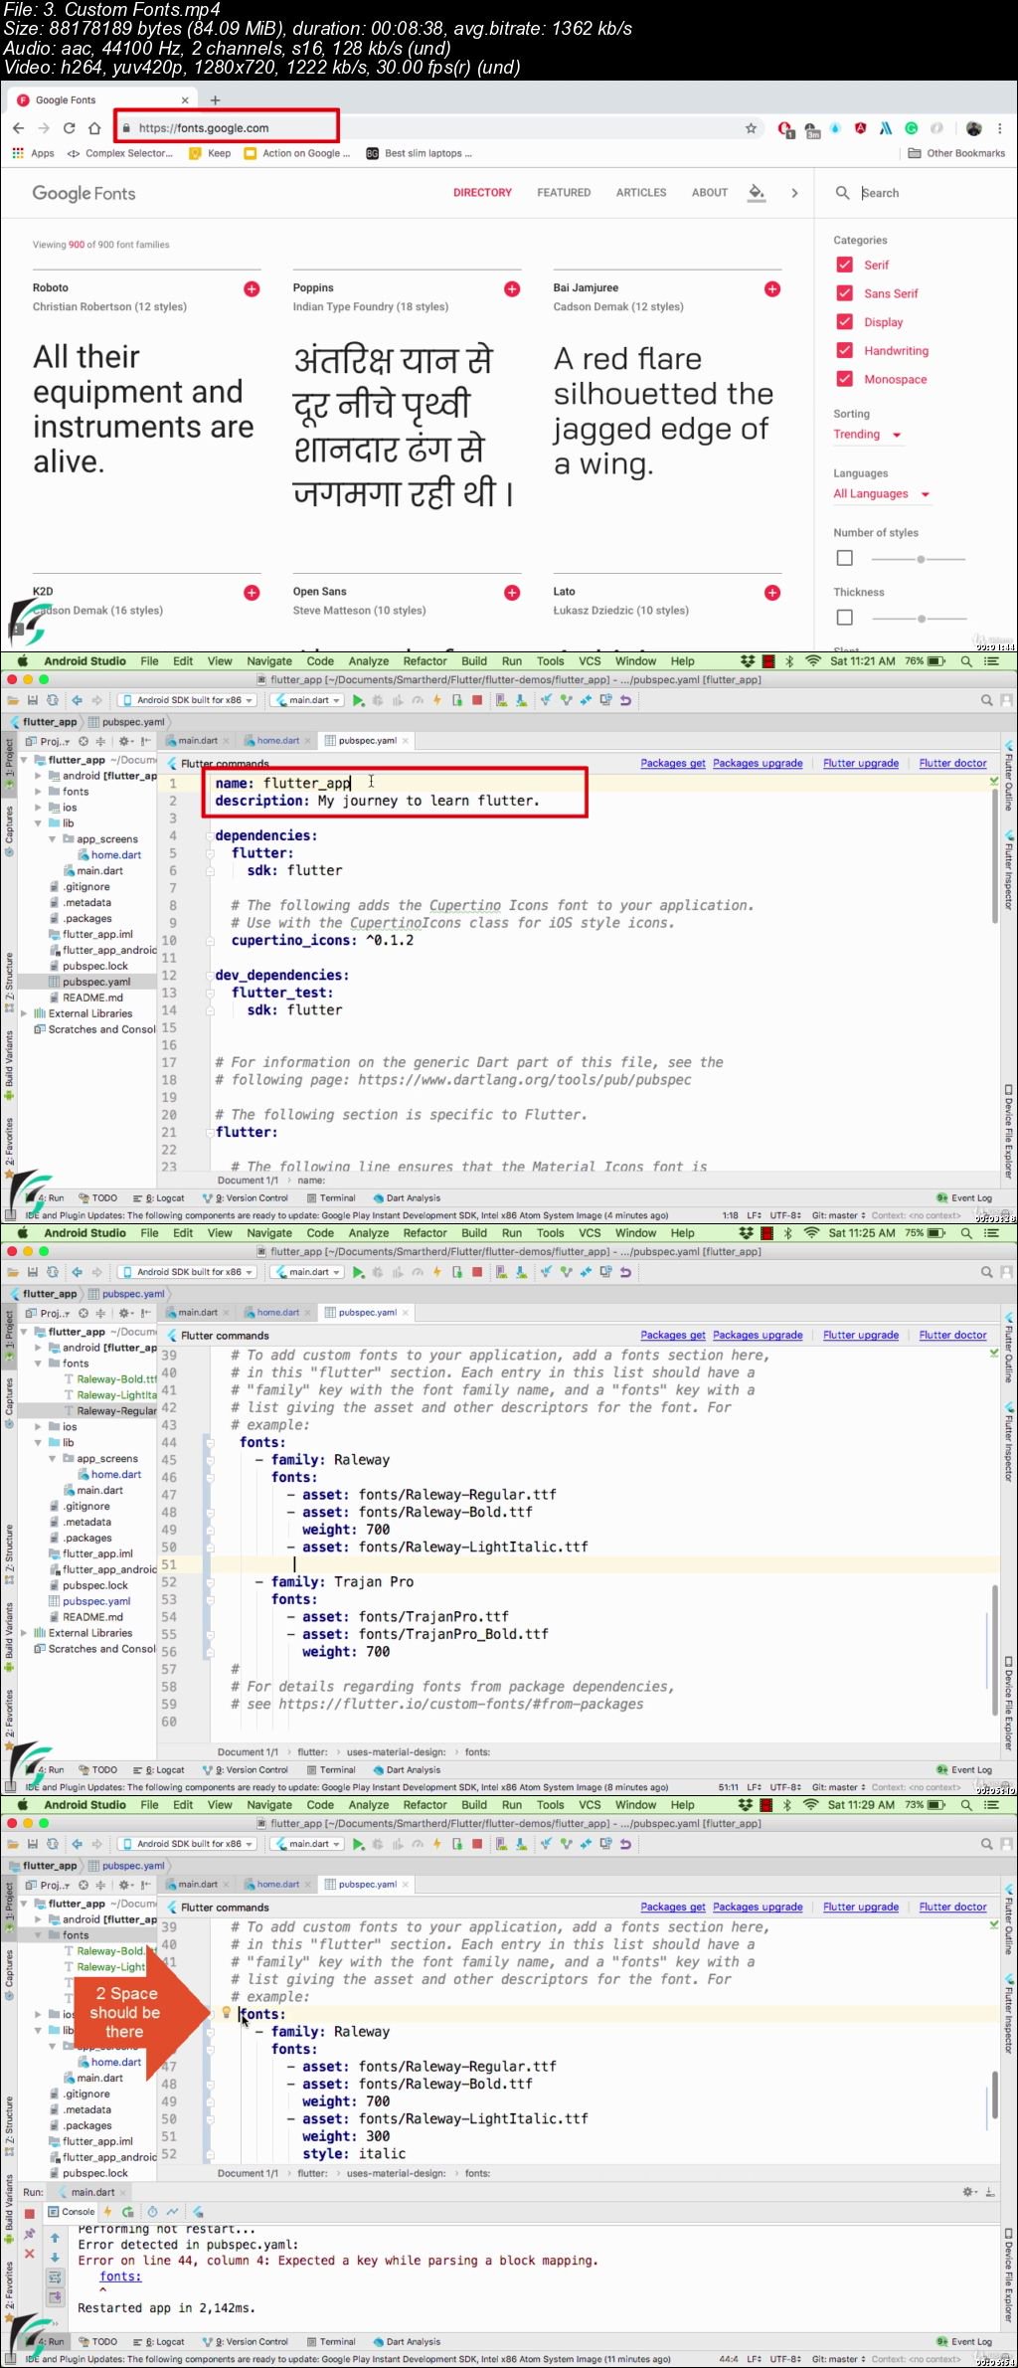Click the yellow lightbulb hint beside fonts:
Viewport: 1018px width, 2368px height.
coord(226,2013)
